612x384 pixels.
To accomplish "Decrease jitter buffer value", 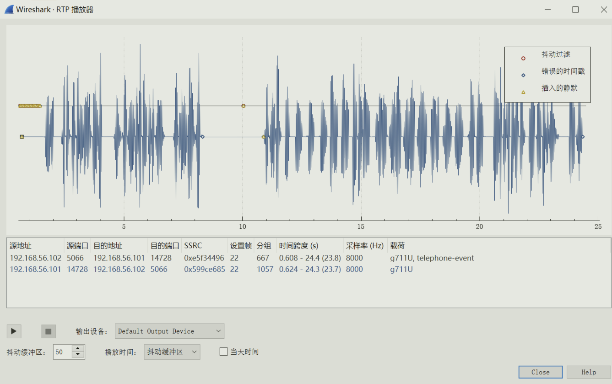I will pyautogui.click(x=78, y=355).
